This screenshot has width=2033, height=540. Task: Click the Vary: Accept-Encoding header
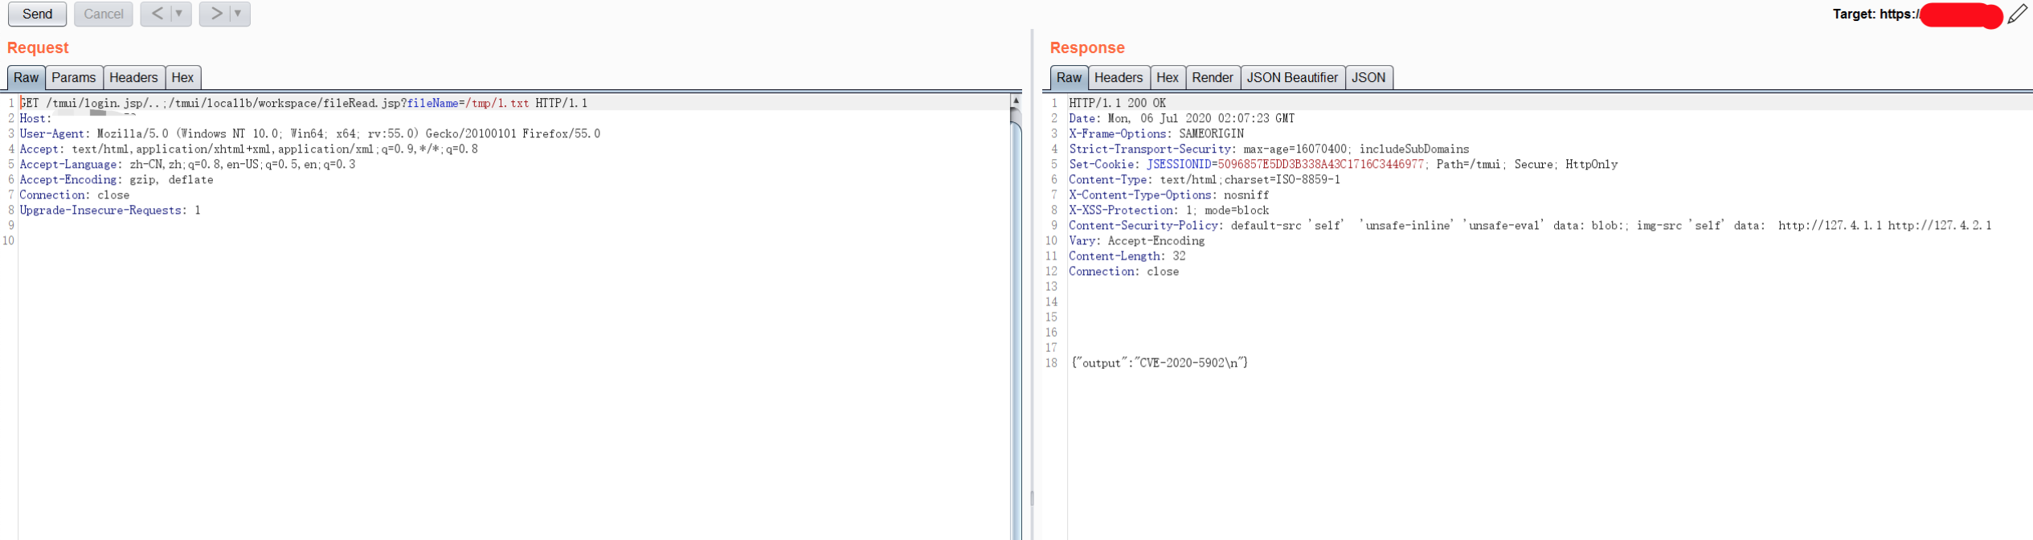tap(1136, 240)
